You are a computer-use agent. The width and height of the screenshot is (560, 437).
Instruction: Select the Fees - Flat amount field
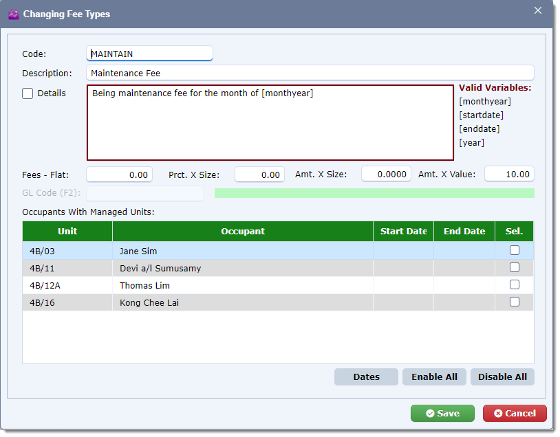(x=119, y=175)
